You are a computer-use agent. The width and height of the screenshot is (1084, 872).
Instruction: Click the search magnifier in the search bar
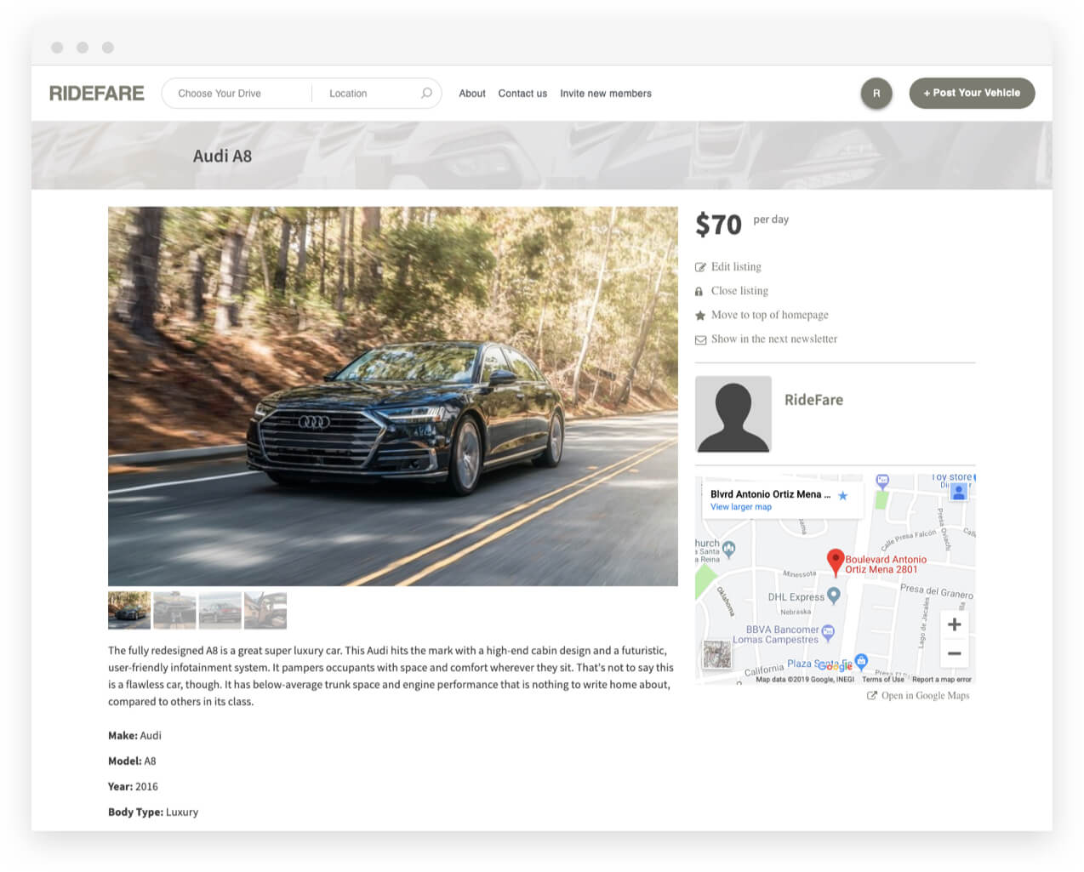pyautogui.click(x=425, y=93)
